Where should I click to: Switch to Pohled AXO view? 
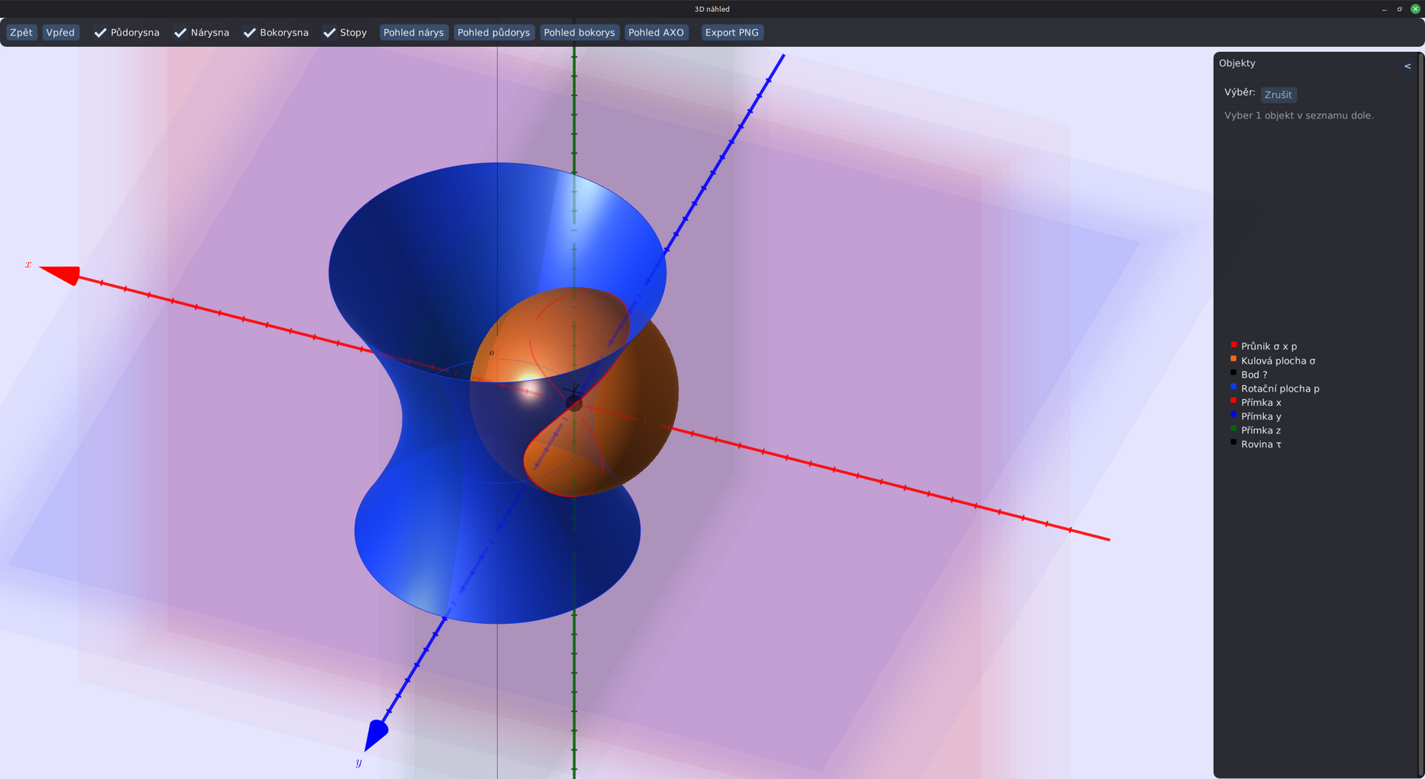(656, 33)
